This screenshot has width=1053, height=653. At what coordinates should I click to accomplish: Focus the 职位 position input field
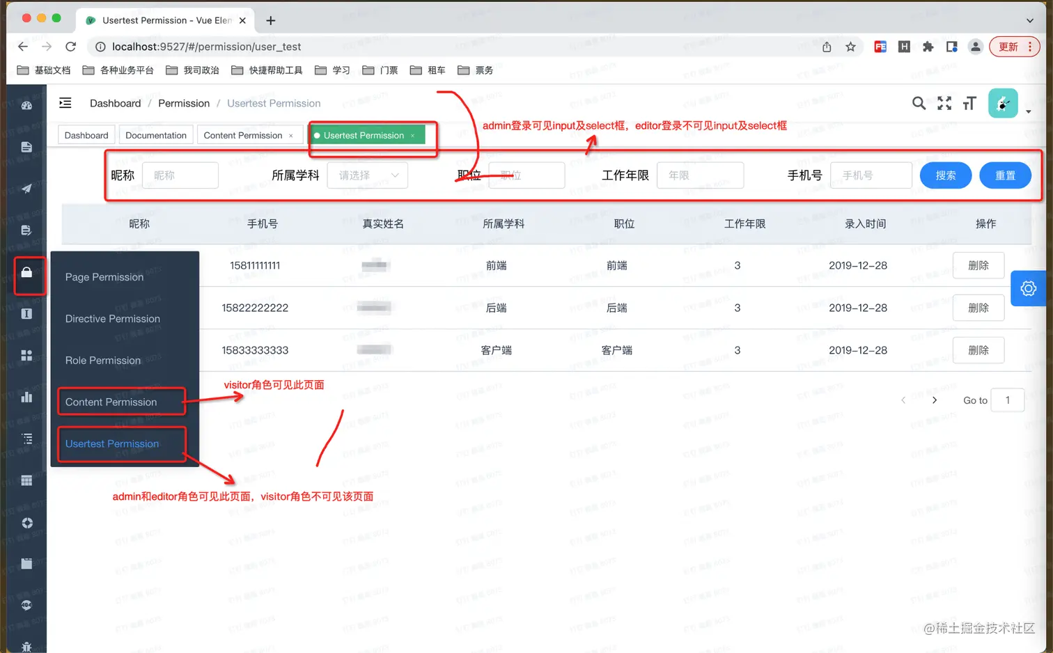526,175
